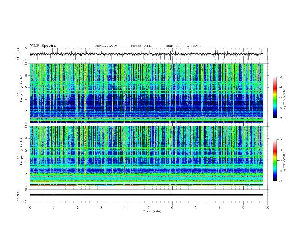Click the "station=ATH" label
The height and width of the screenshot is (233, 301).
coord(141,46)
